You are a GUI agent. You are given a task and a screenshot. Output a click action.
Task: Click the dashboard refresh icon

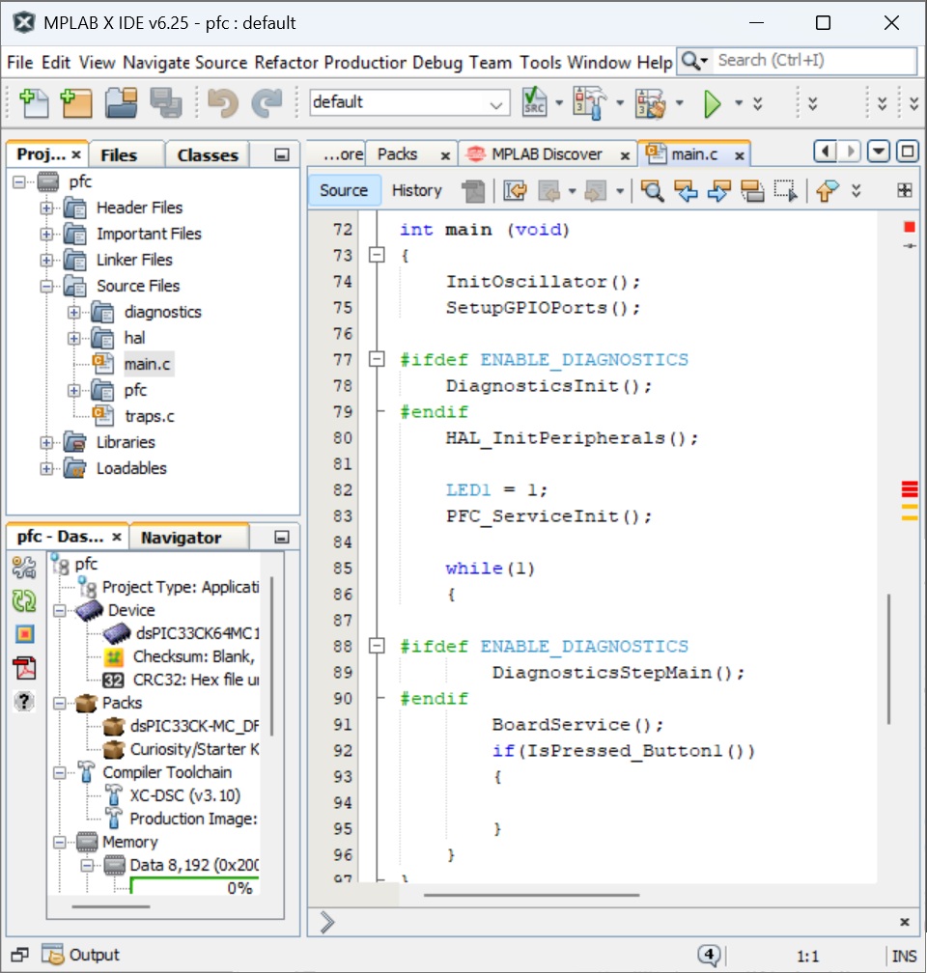[24, 600]
